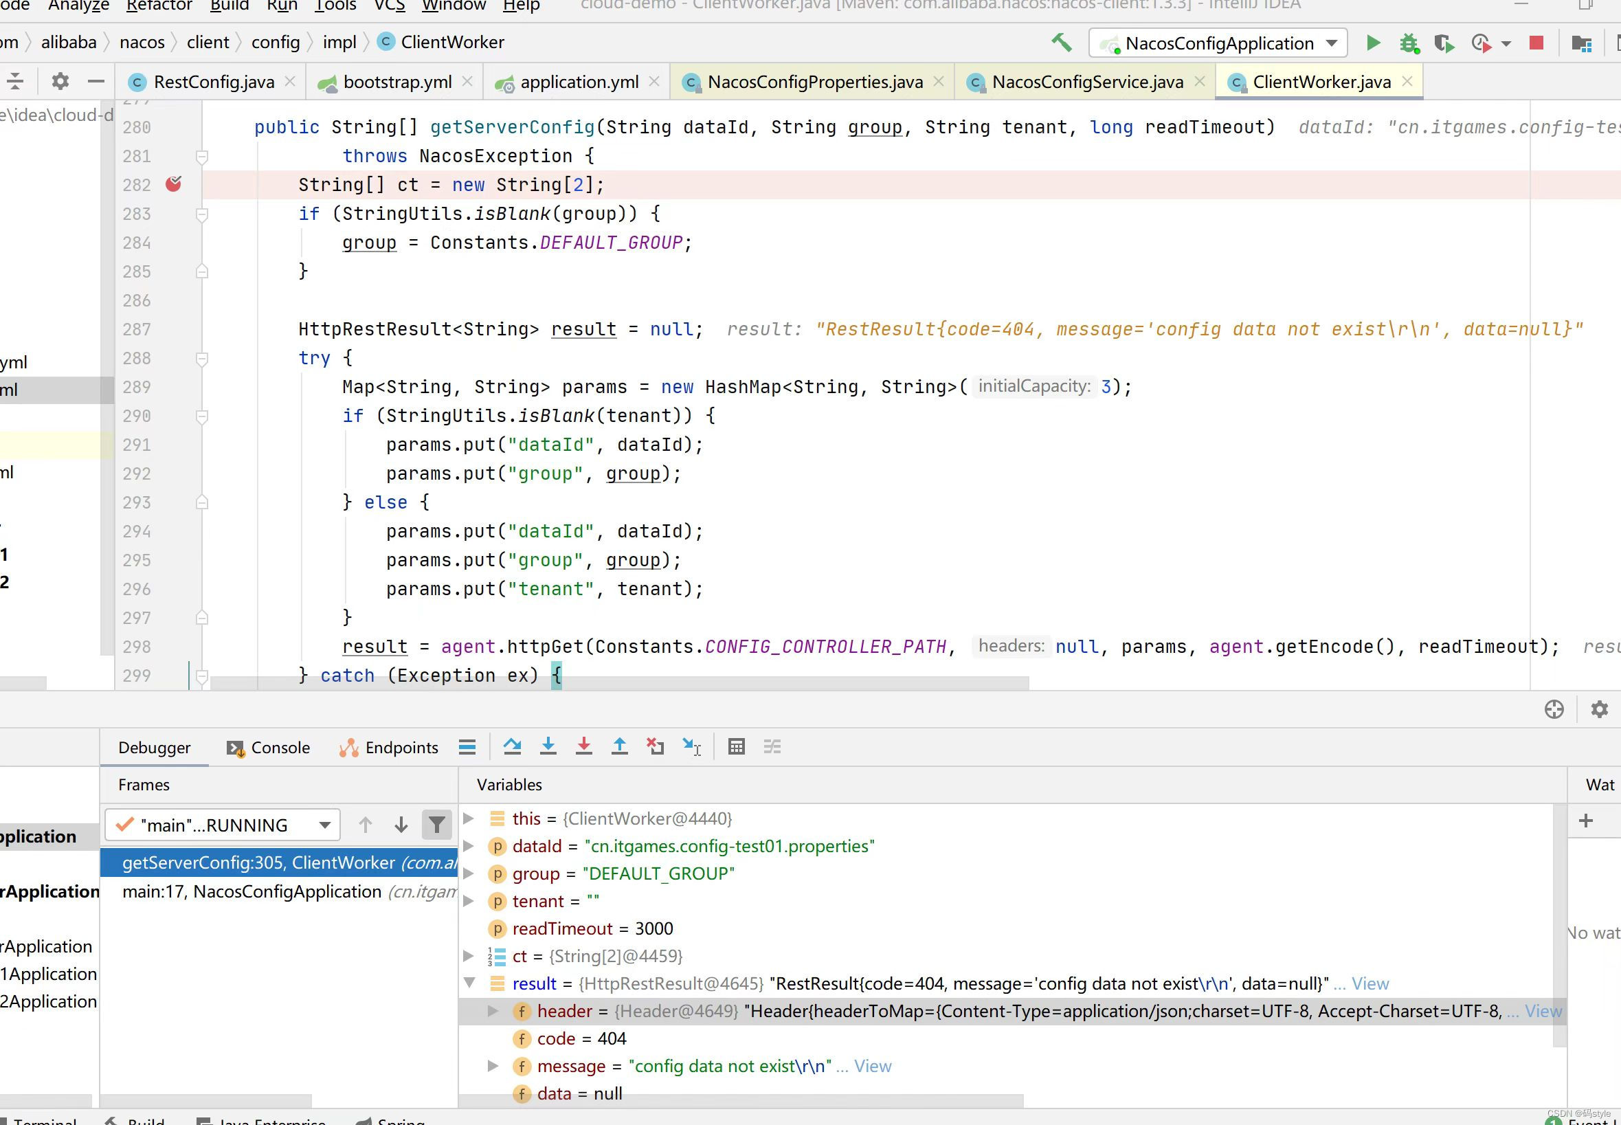Click Step Over debugger icon
The image size is (1621, 1125).
(x=513, y=746)
